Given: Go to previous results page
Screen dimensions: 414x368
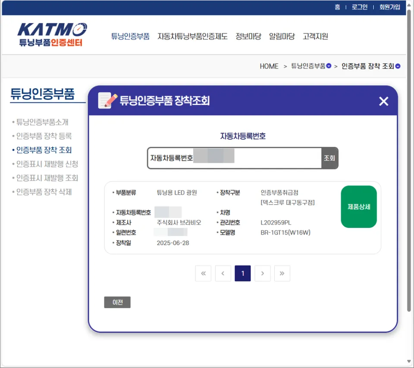Looking at the screenshot, I should coord(223,273).
